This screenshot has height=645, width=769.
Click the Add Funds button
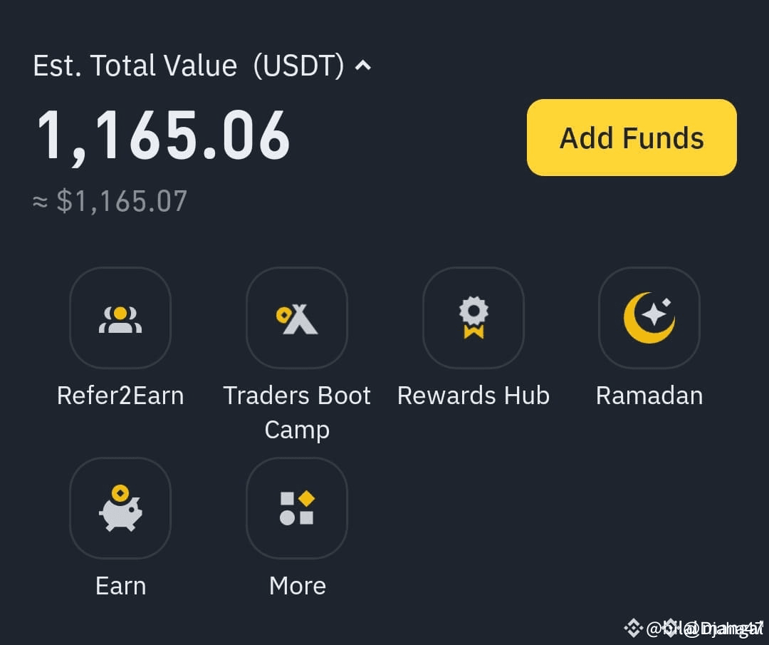pyautogui.click(x=632, y=138)
